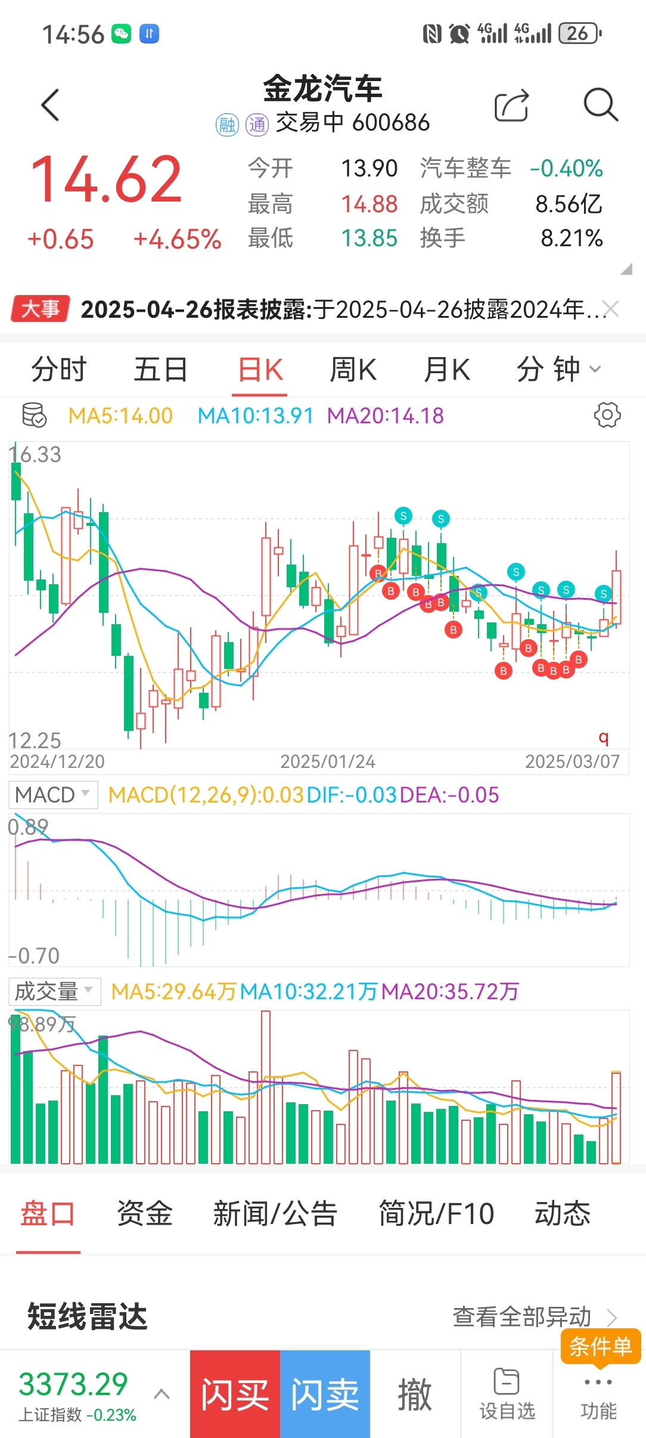Open the 分钟 period dropdown
Viewport: 646px width, 1438px height.
click(x=559, y=369)
